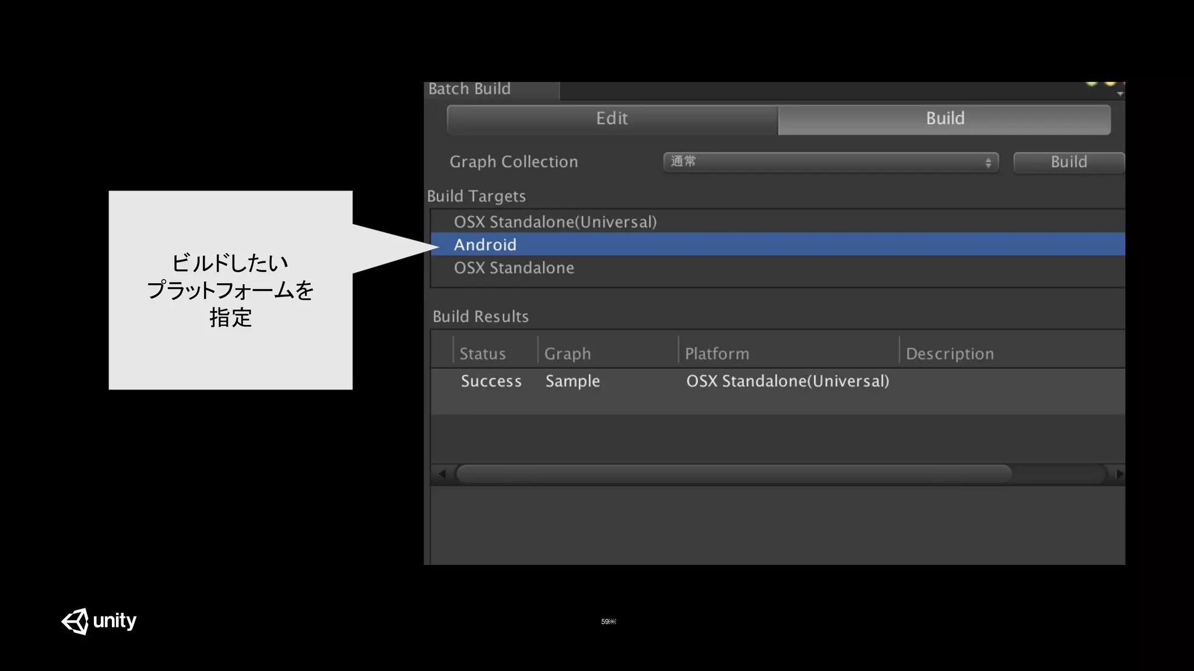The height and width of the screenshot is (671, 1194).
Task: Click the Description column header
Action: pos(949,354)
